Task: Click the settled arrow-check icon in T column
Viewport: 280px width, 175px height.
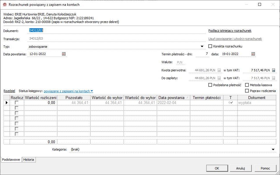Action: (x=230, y=102)
